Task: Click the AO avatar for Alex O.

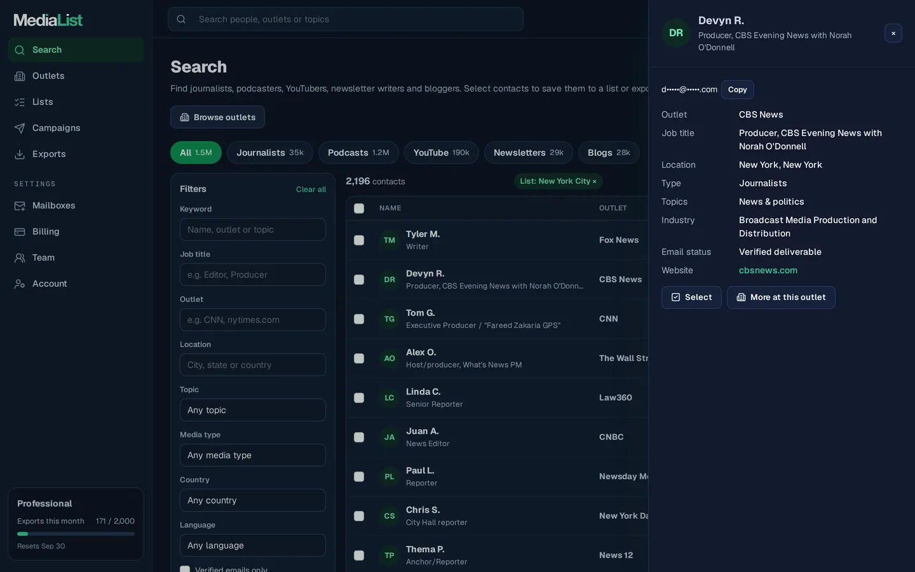Action: pos(390,358)
